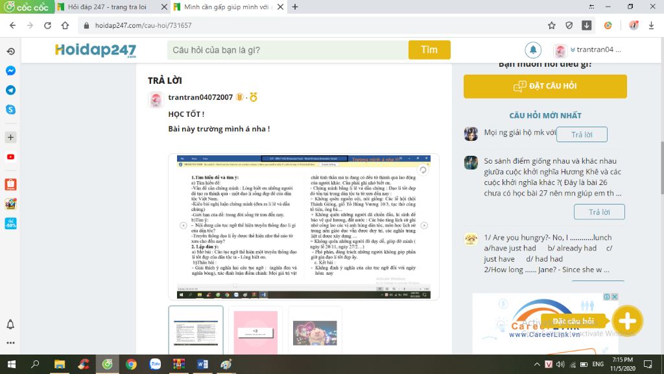Show next image with the right arrow
The height and width of the screenshot is (374, 664).
click(424, 225)
